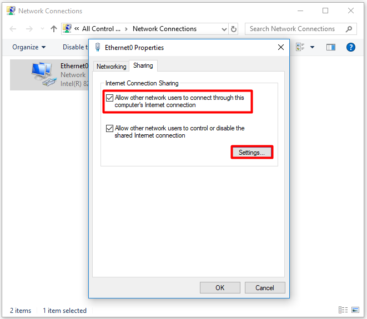Select the Ethernet0 adapter icon
The width and height of the screenshot is (367, 319).
click(43, 74)
